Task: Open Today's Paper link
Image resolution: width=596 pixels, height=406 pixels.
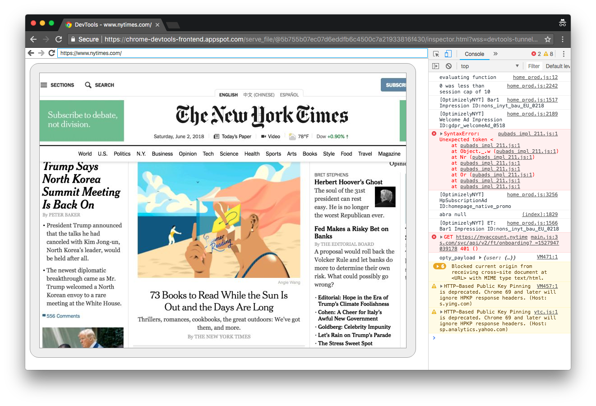Action: click(232, 136)
